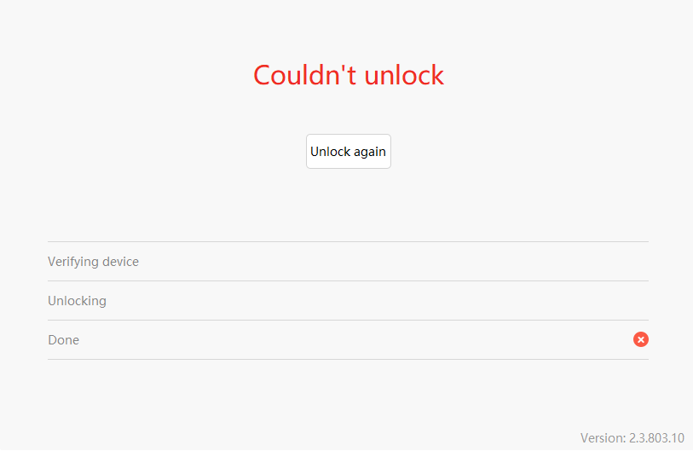This screenshot has height=451, width=693.
Task: Click the word device in Verifying device
Action: (120, 262)
